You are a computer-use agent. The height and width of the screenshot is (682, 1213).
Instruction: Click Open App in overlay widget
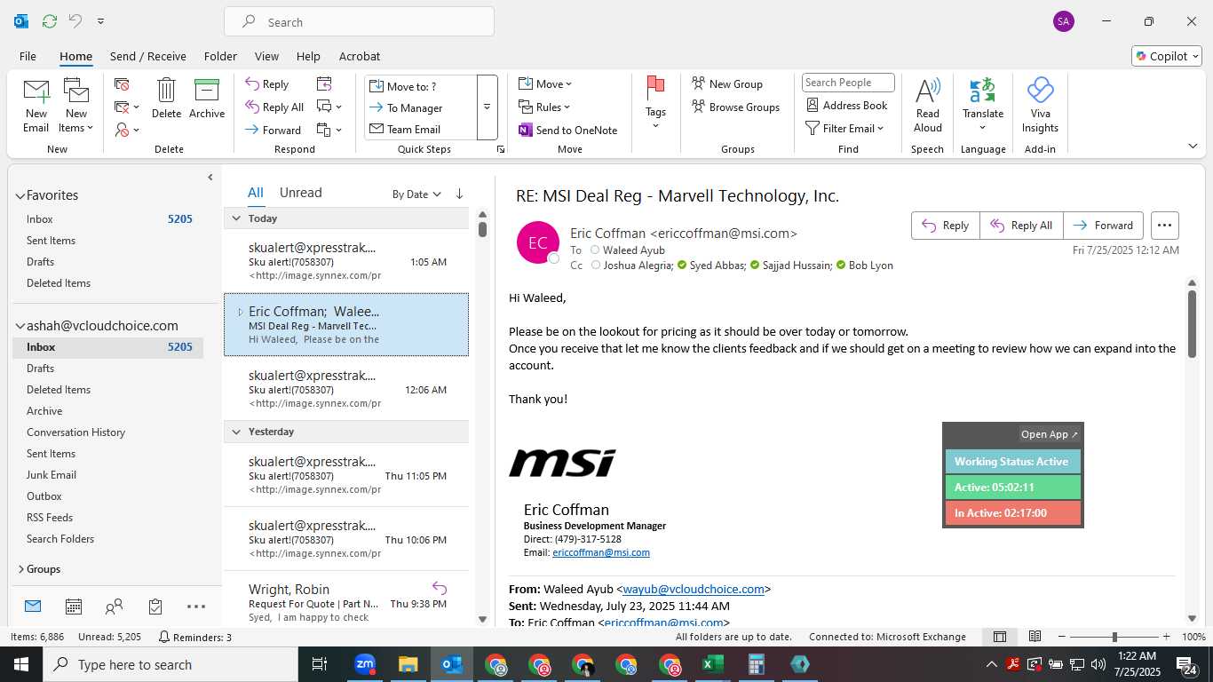(1049, 434)
